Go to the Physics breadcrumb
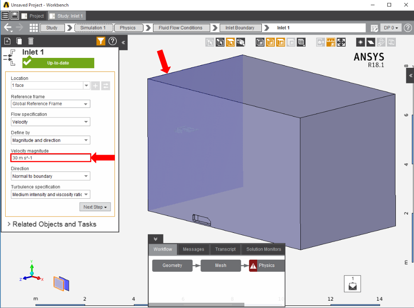Screen dimensions: 414x308 point(129,28)
